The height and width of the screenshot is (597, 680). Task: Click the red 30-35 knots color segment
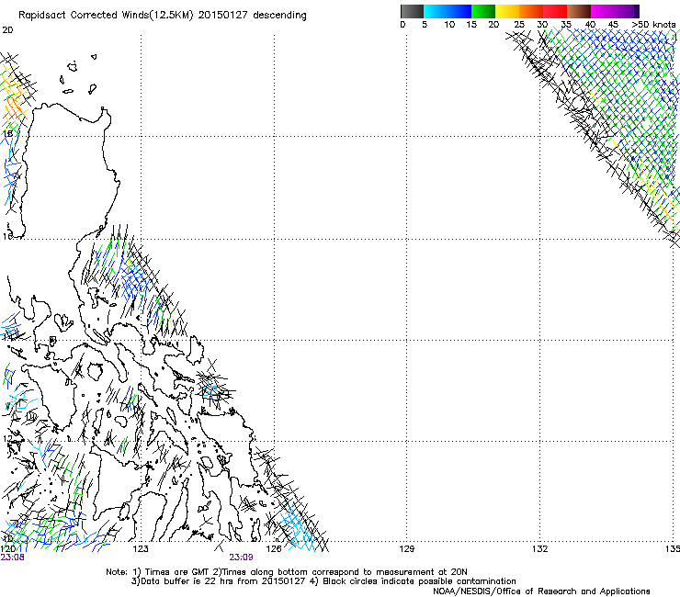coord(555,11)
